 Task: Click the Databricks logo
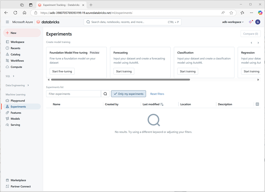tap(48, 22)
